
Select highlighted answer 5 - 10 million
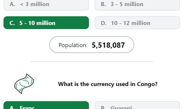coord(46,23)
